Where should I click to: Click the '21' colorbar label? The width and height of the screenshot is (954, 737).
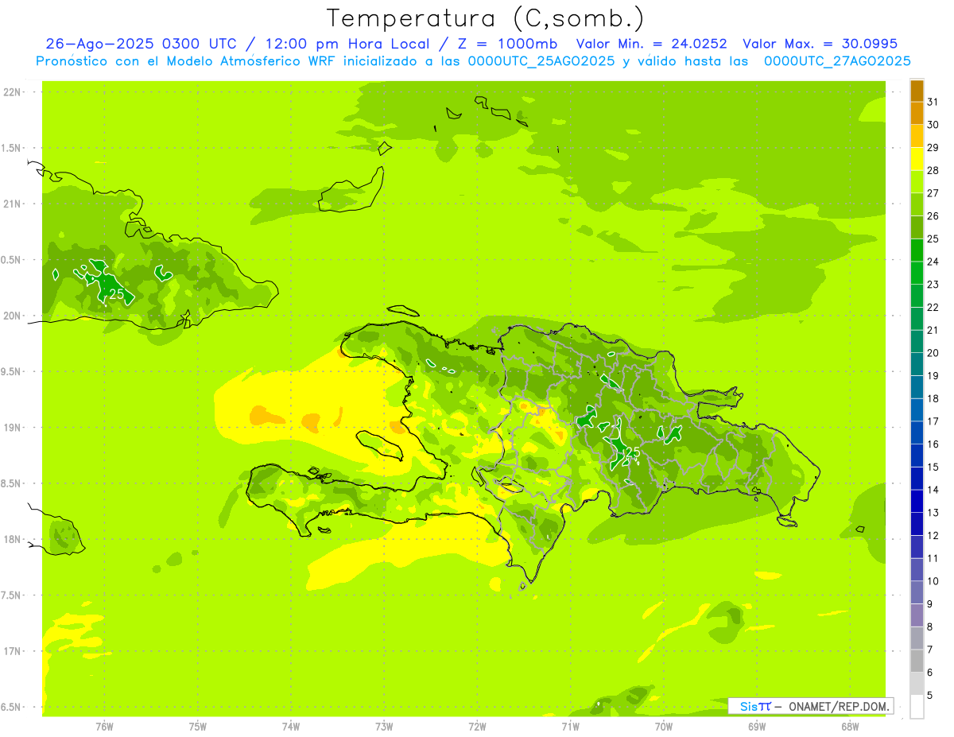(933, 330)
